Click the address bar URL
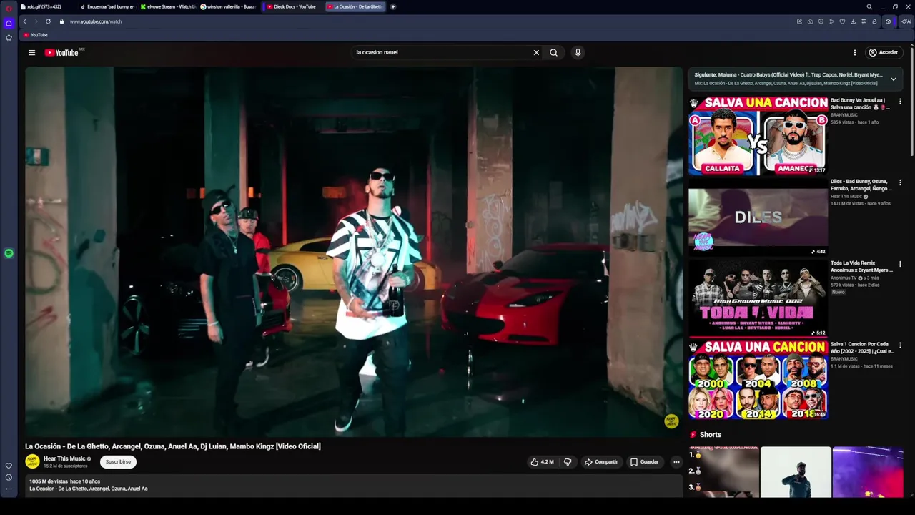The image size is (915, 515). coord(96,21)
